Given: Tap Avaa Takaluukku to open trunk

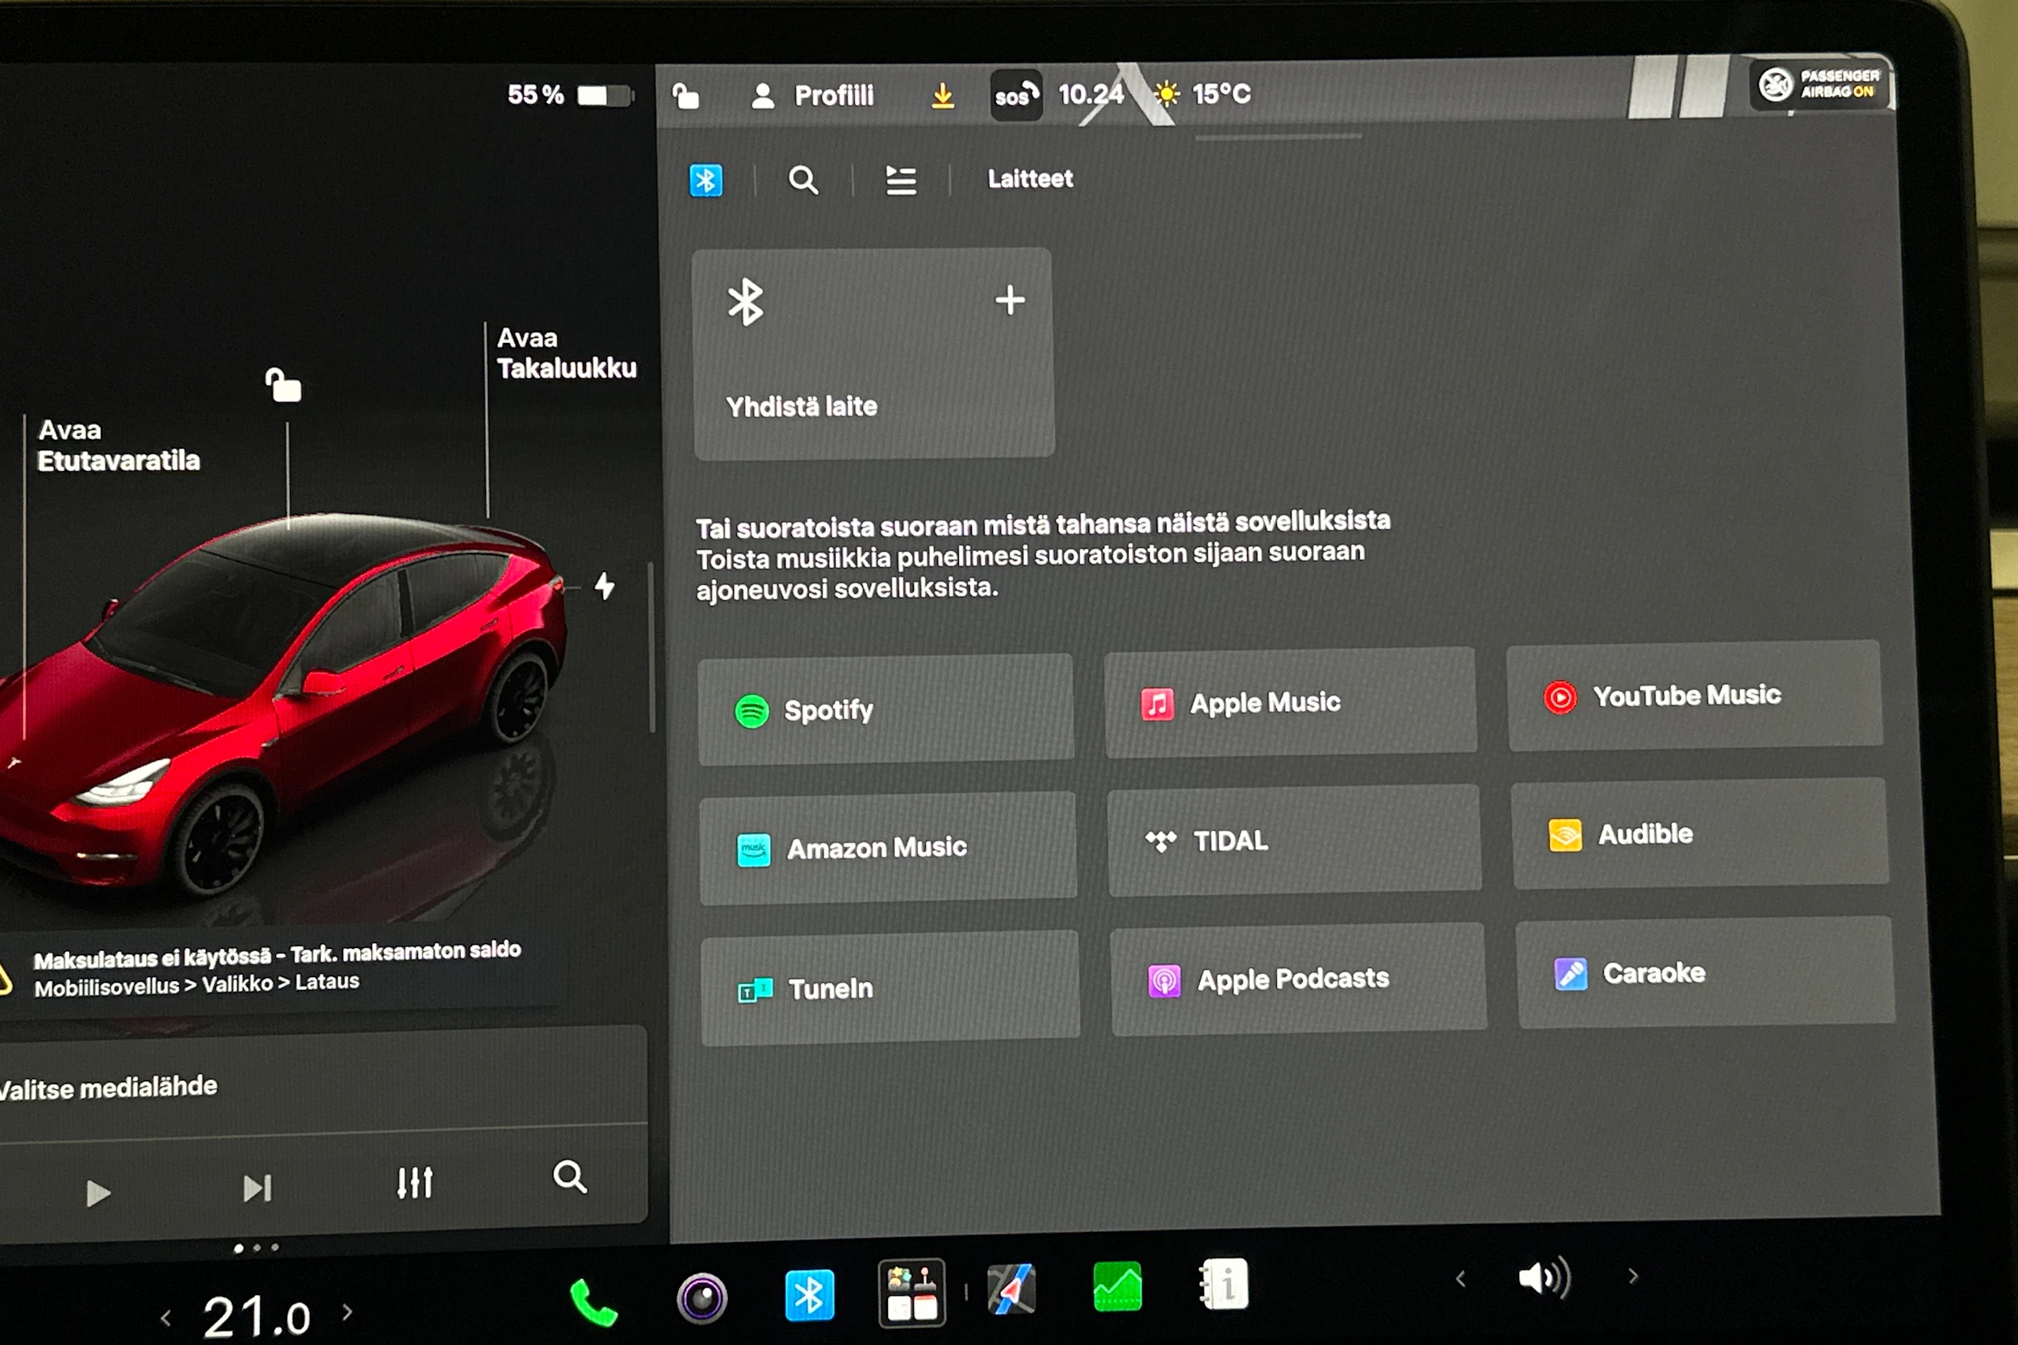Looking at the screenshot, I should 567,353.
